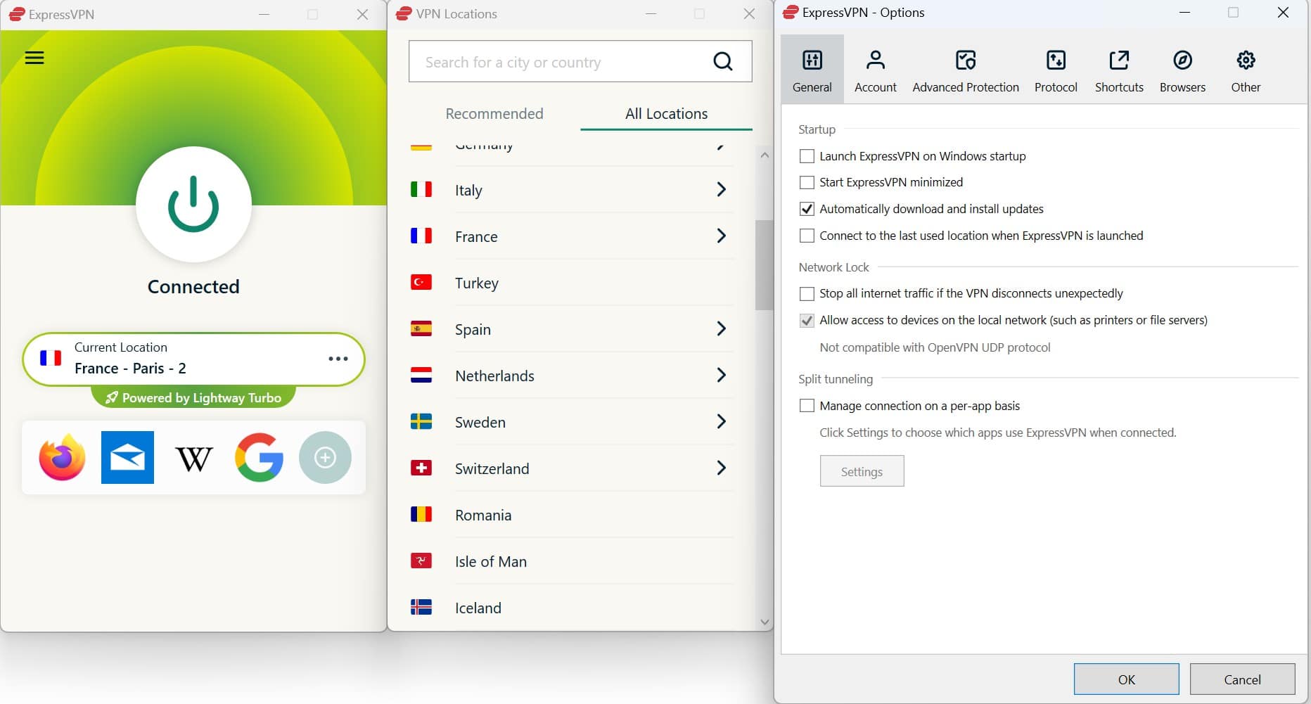Select the Isle of Man flag icon
The width and height of the screenshot is (1311, 704).
pos(421,561)
